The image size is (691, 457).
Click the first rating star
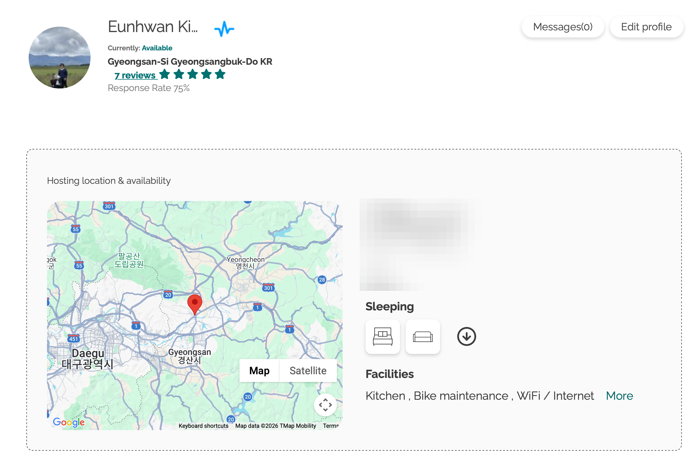(164, 74)
